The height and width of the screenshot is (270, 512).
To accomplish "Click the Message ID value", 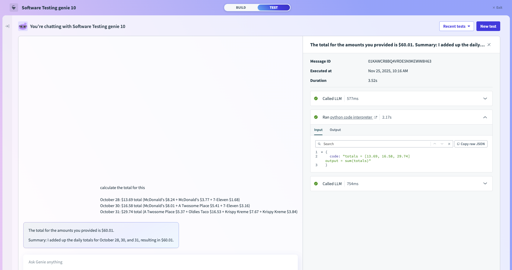I will (x=399, y=61).
